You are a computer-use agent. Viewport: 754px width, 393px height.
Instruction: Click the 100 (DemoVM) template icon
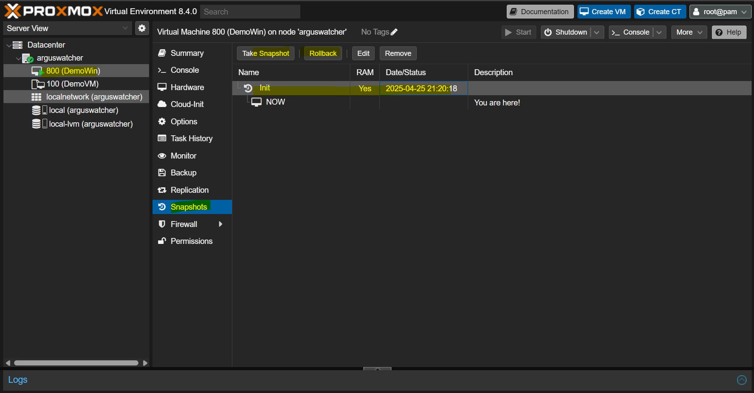click(x=38, y=84)
